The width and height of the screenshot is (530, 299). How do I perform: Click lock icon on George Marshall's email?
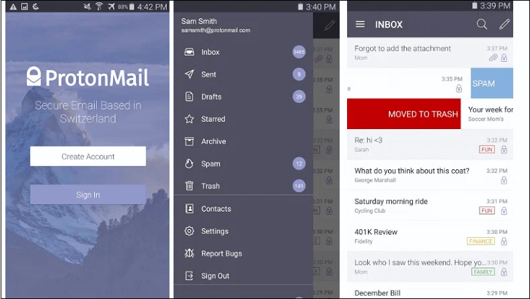tap(504, 180)
